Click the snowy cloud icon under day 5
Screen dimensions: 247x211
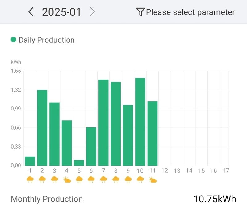(x=79, y=179)
